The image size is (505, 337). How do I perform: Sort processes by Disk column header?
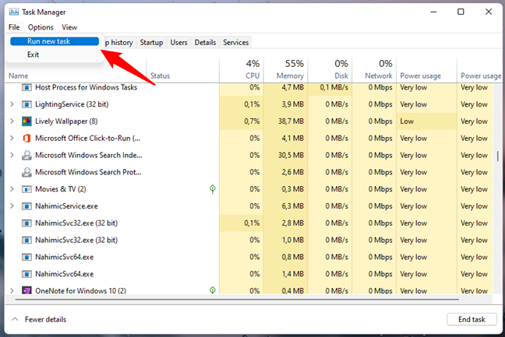330,70
